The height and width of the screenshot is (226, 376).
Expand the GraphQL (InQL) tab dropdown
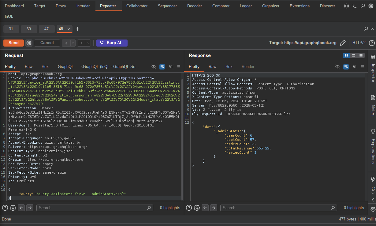pyautogui.click(x=82, y=66)
